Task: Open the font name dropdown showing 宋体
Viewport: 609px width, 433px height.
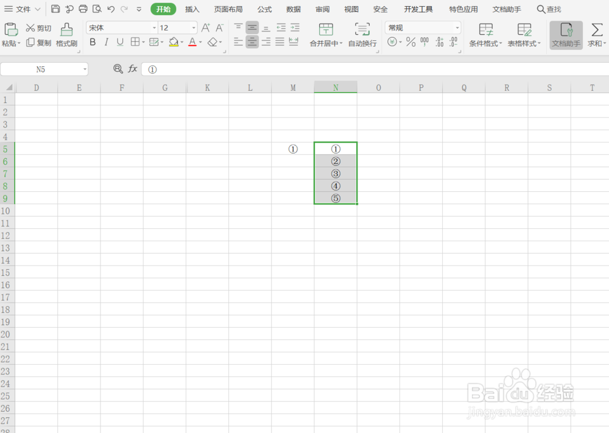Action: tap(154, 27)
